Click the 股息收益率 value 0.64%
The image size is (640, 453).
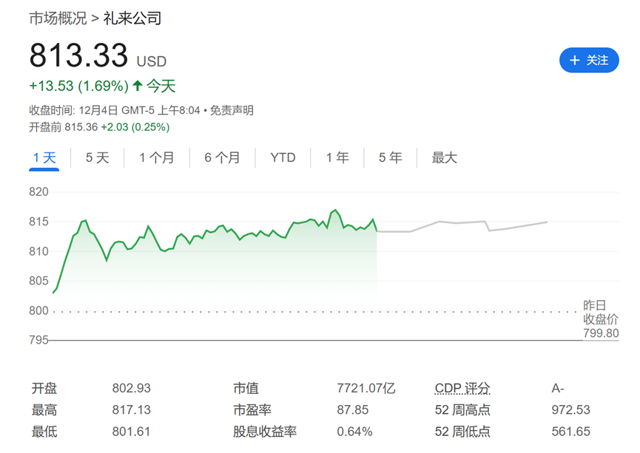click(x=354, y=432)
